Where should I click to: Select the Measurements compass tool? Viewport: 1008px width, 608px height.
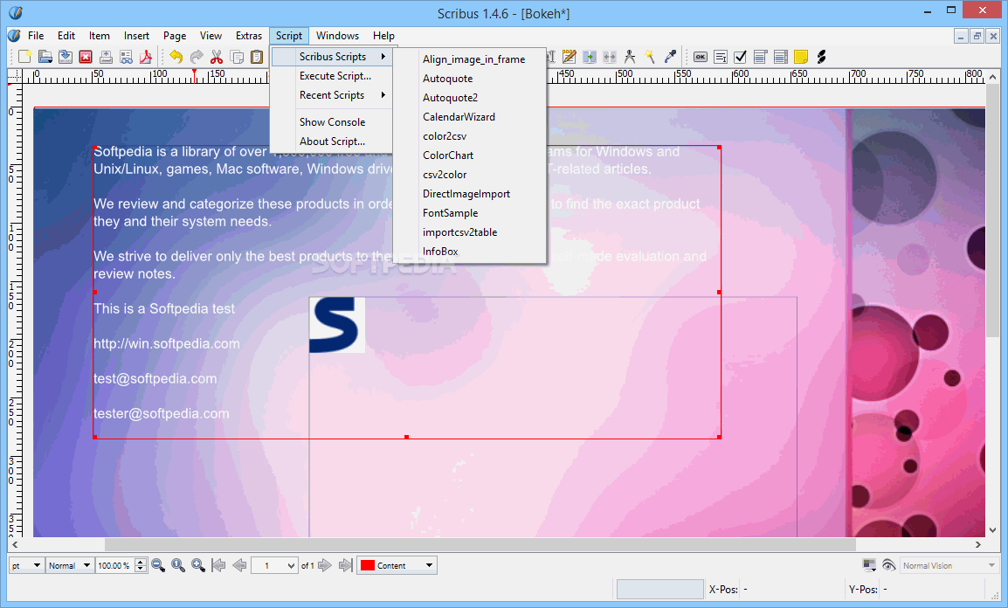tap(630, 57)
